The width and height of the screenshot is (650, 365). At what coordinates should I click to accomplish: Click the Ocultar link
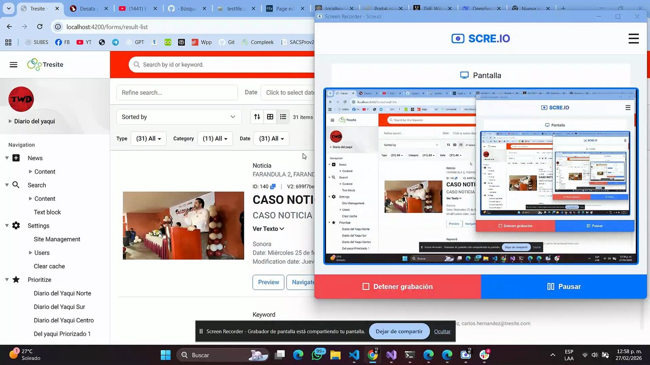[442, 332]
